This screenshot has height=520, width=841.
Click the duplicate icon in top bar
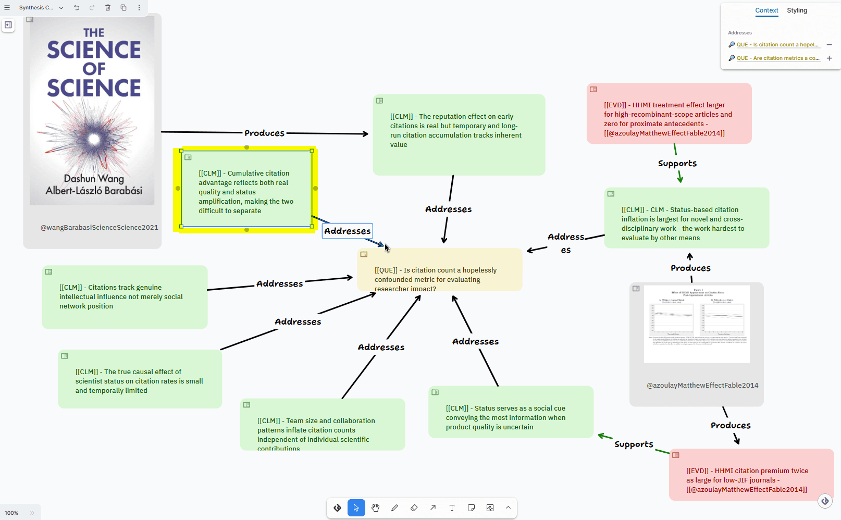(123, 7)
